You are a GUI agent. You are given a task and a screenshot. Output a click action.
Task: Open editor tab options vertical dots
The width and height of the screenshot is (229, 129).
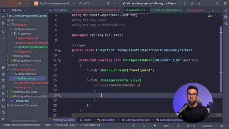(218, 10)
